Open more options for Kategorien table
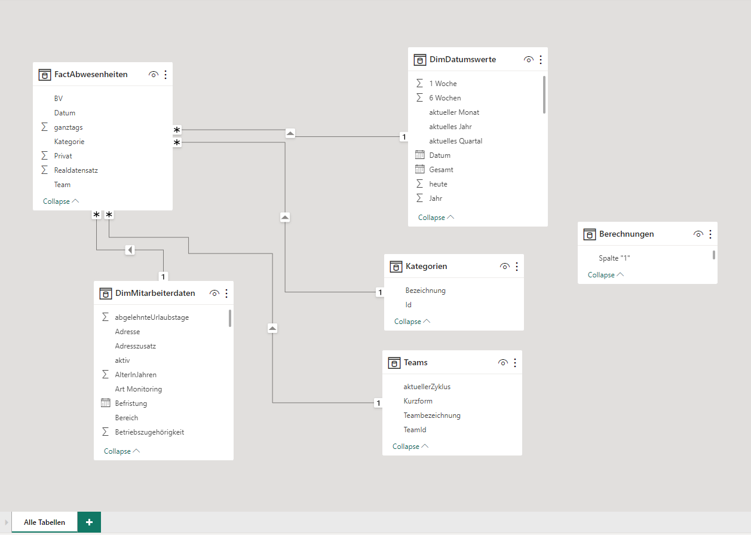Image resolution: width=751 pixels, height=535 pixels. (x=517, y=267)
